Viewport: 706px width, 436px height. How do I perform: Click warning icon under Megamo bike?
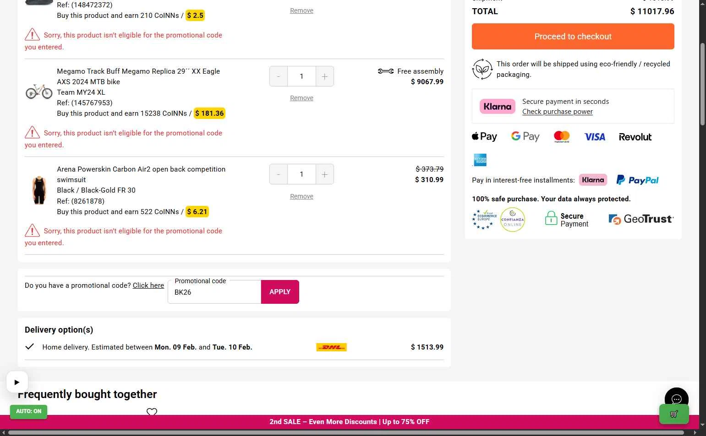[x=32, y=132]
